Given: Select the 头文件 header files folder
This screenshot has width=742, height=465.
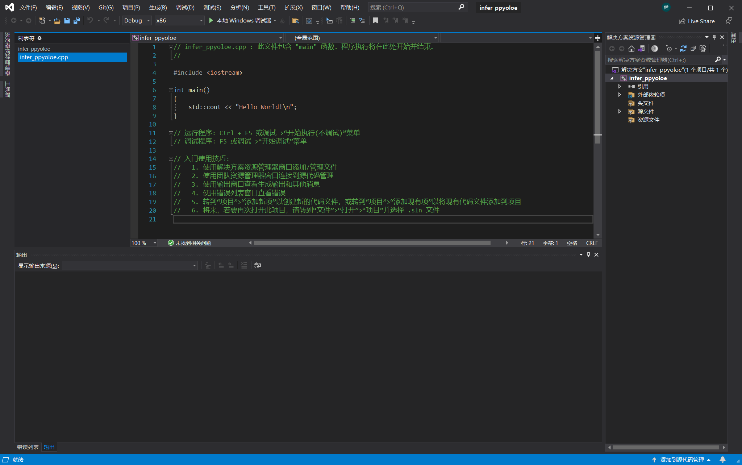Looking at the screenshot, I should point(646,103).
